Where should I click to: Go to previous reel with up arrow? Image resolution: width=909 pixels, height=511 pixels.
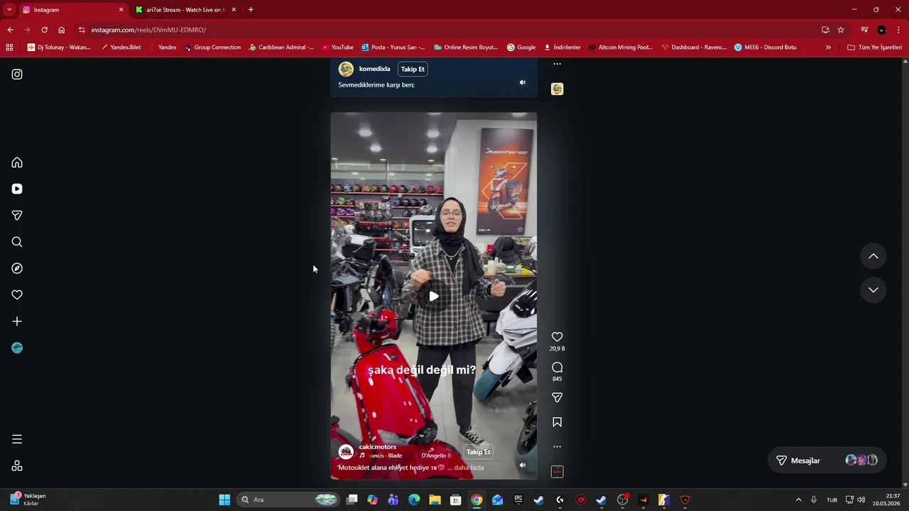873,256
